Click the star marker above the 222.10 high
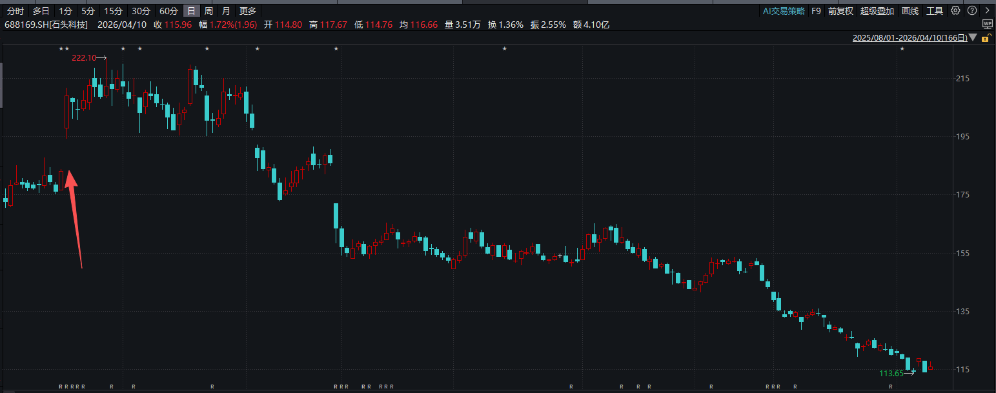 point(123,49)
